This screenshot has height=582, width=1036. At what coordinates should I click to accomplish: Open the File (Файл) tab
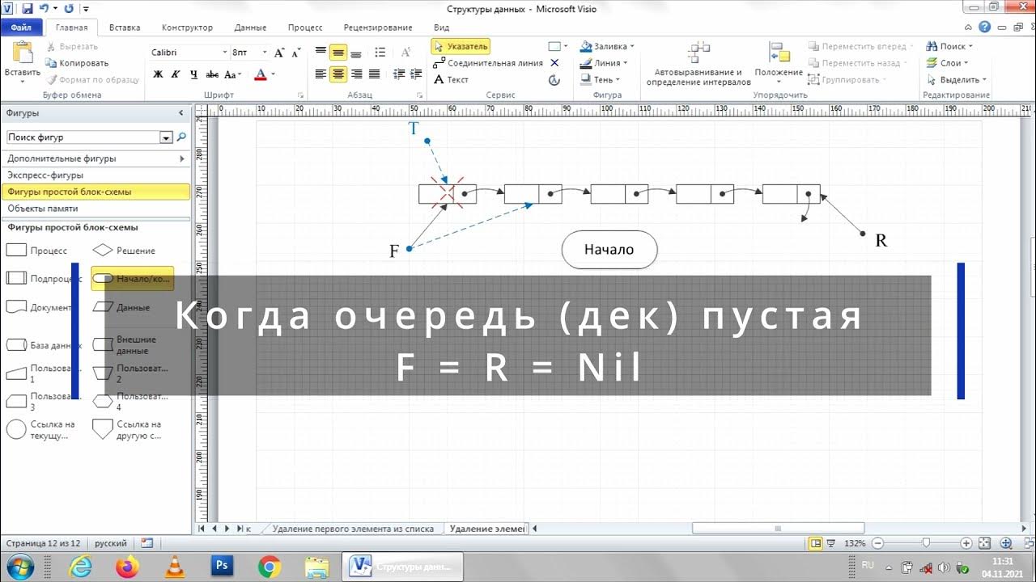[x=21, y=27]
